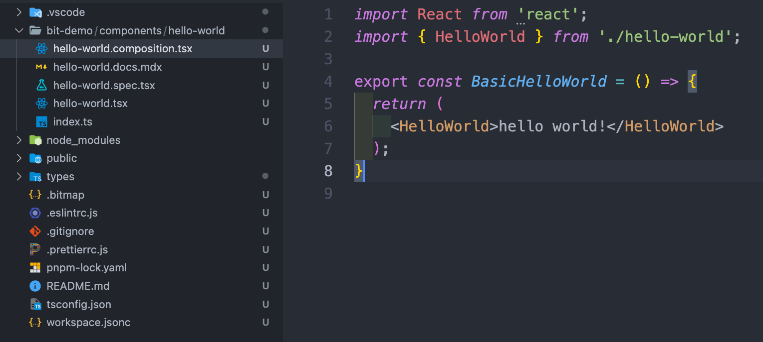This screenshot has width=763, height=342.
Task: Expand the node_modules folder chevron
Action: pos(19,140)
